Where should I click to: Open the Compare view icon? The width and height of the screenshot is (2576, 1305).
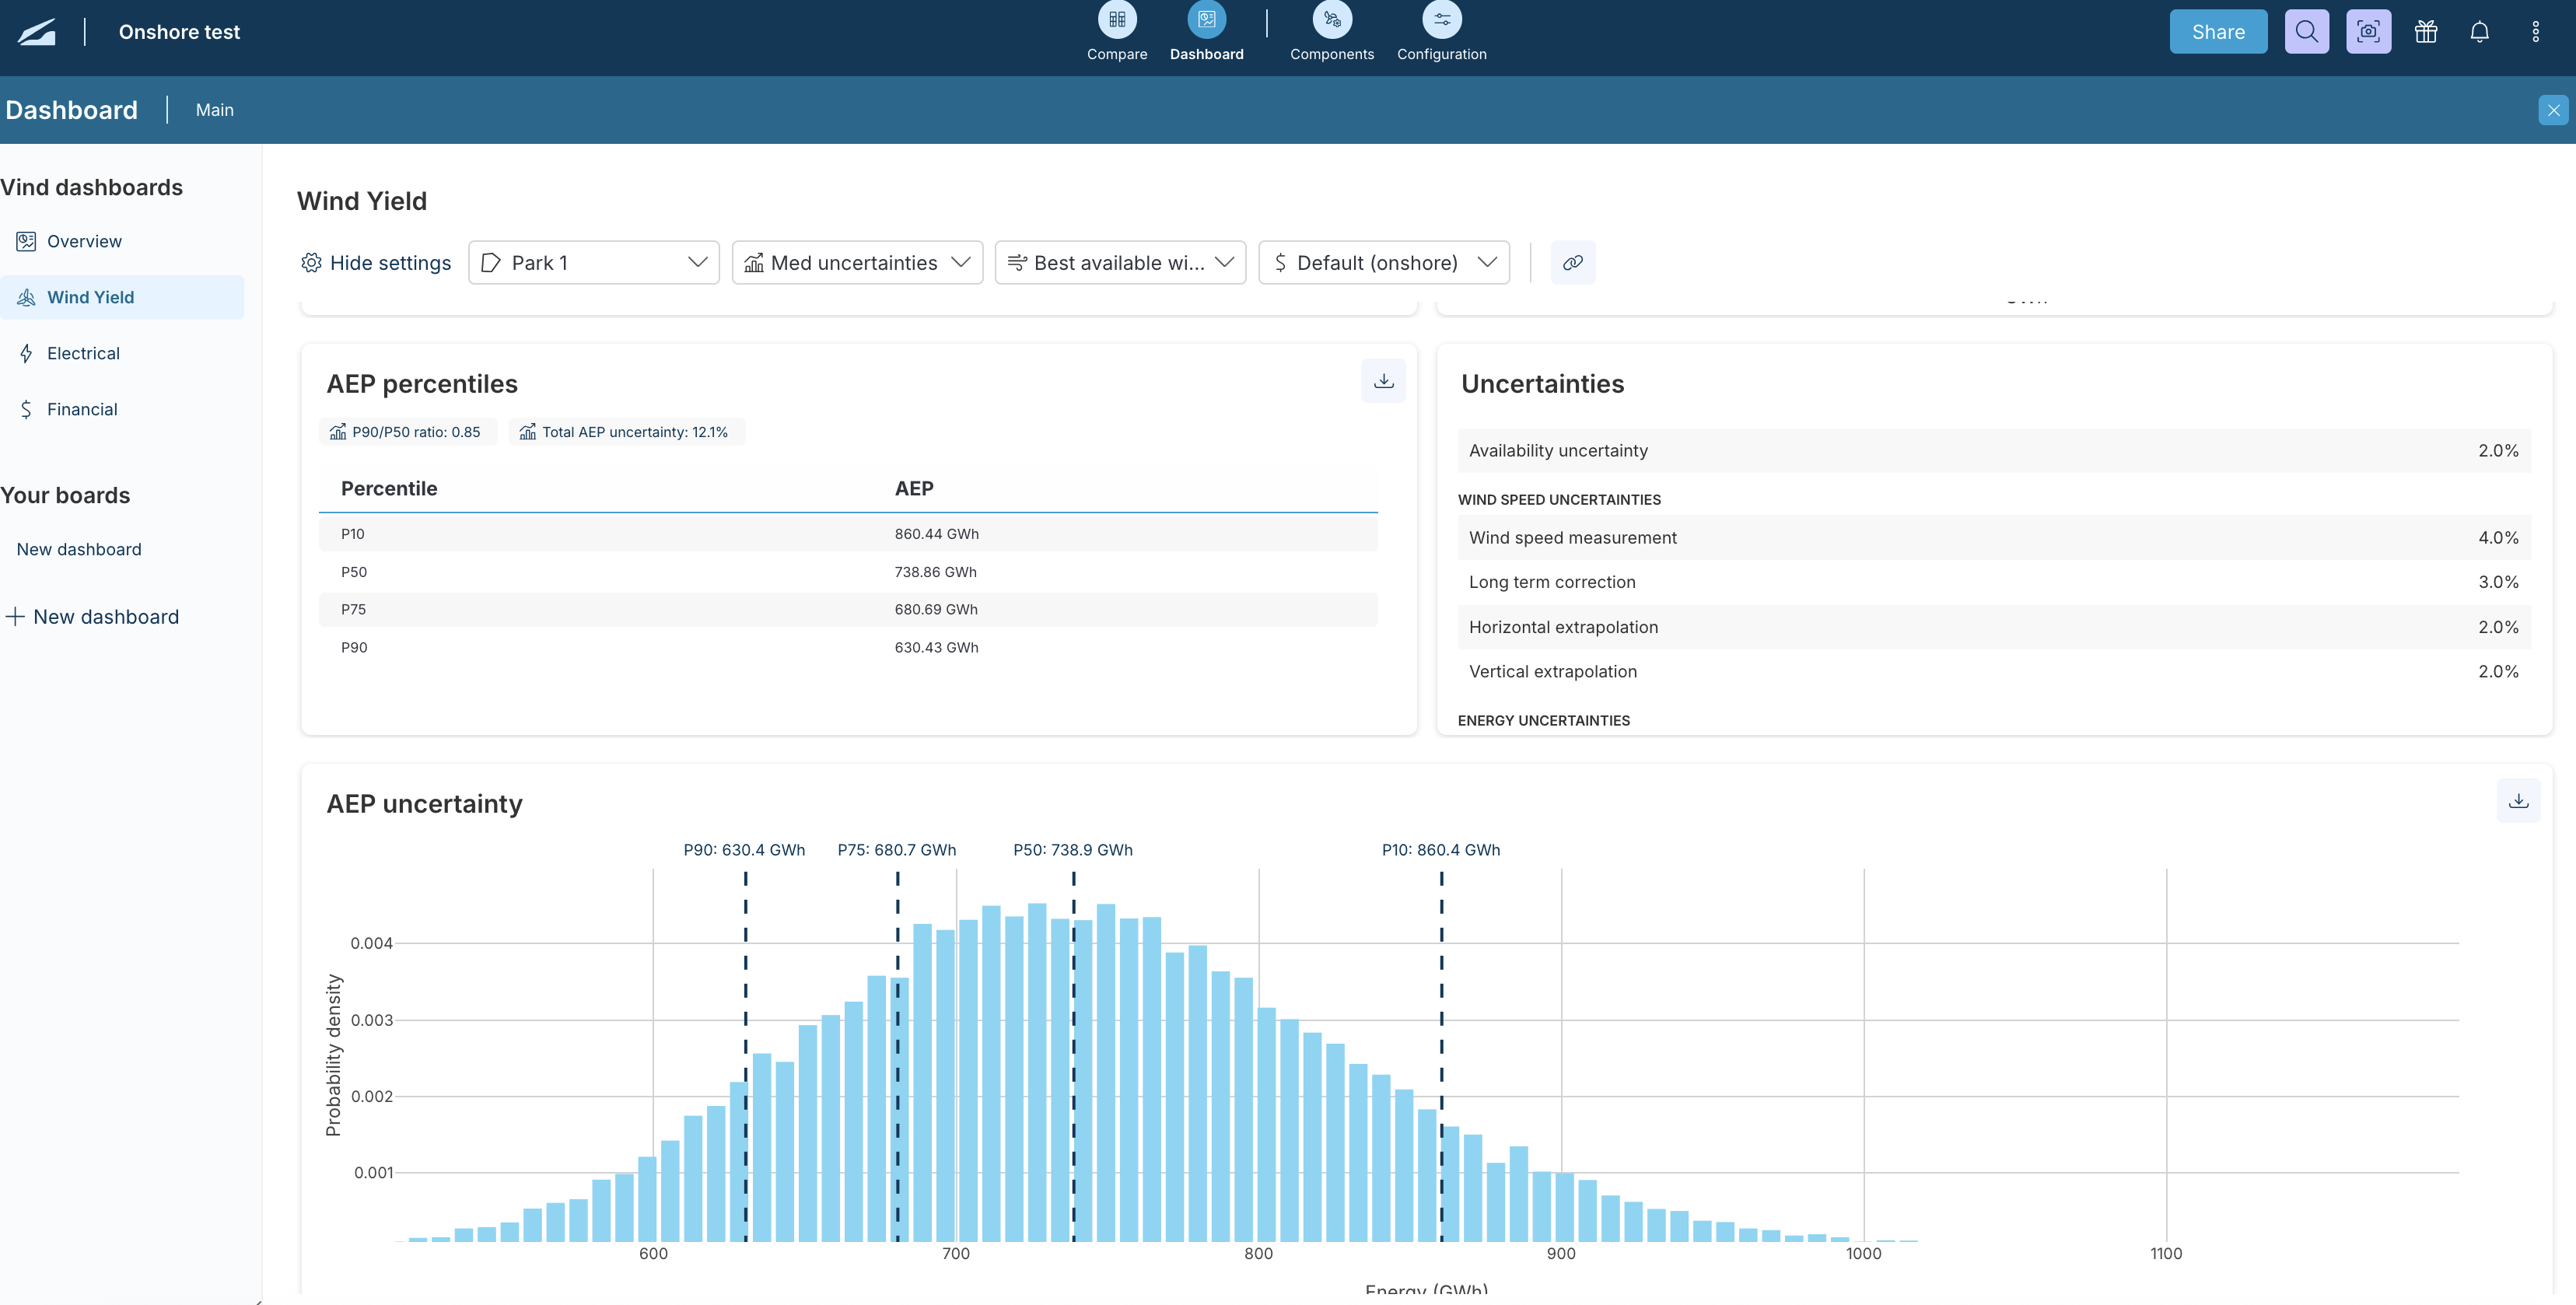point(1116,20)
